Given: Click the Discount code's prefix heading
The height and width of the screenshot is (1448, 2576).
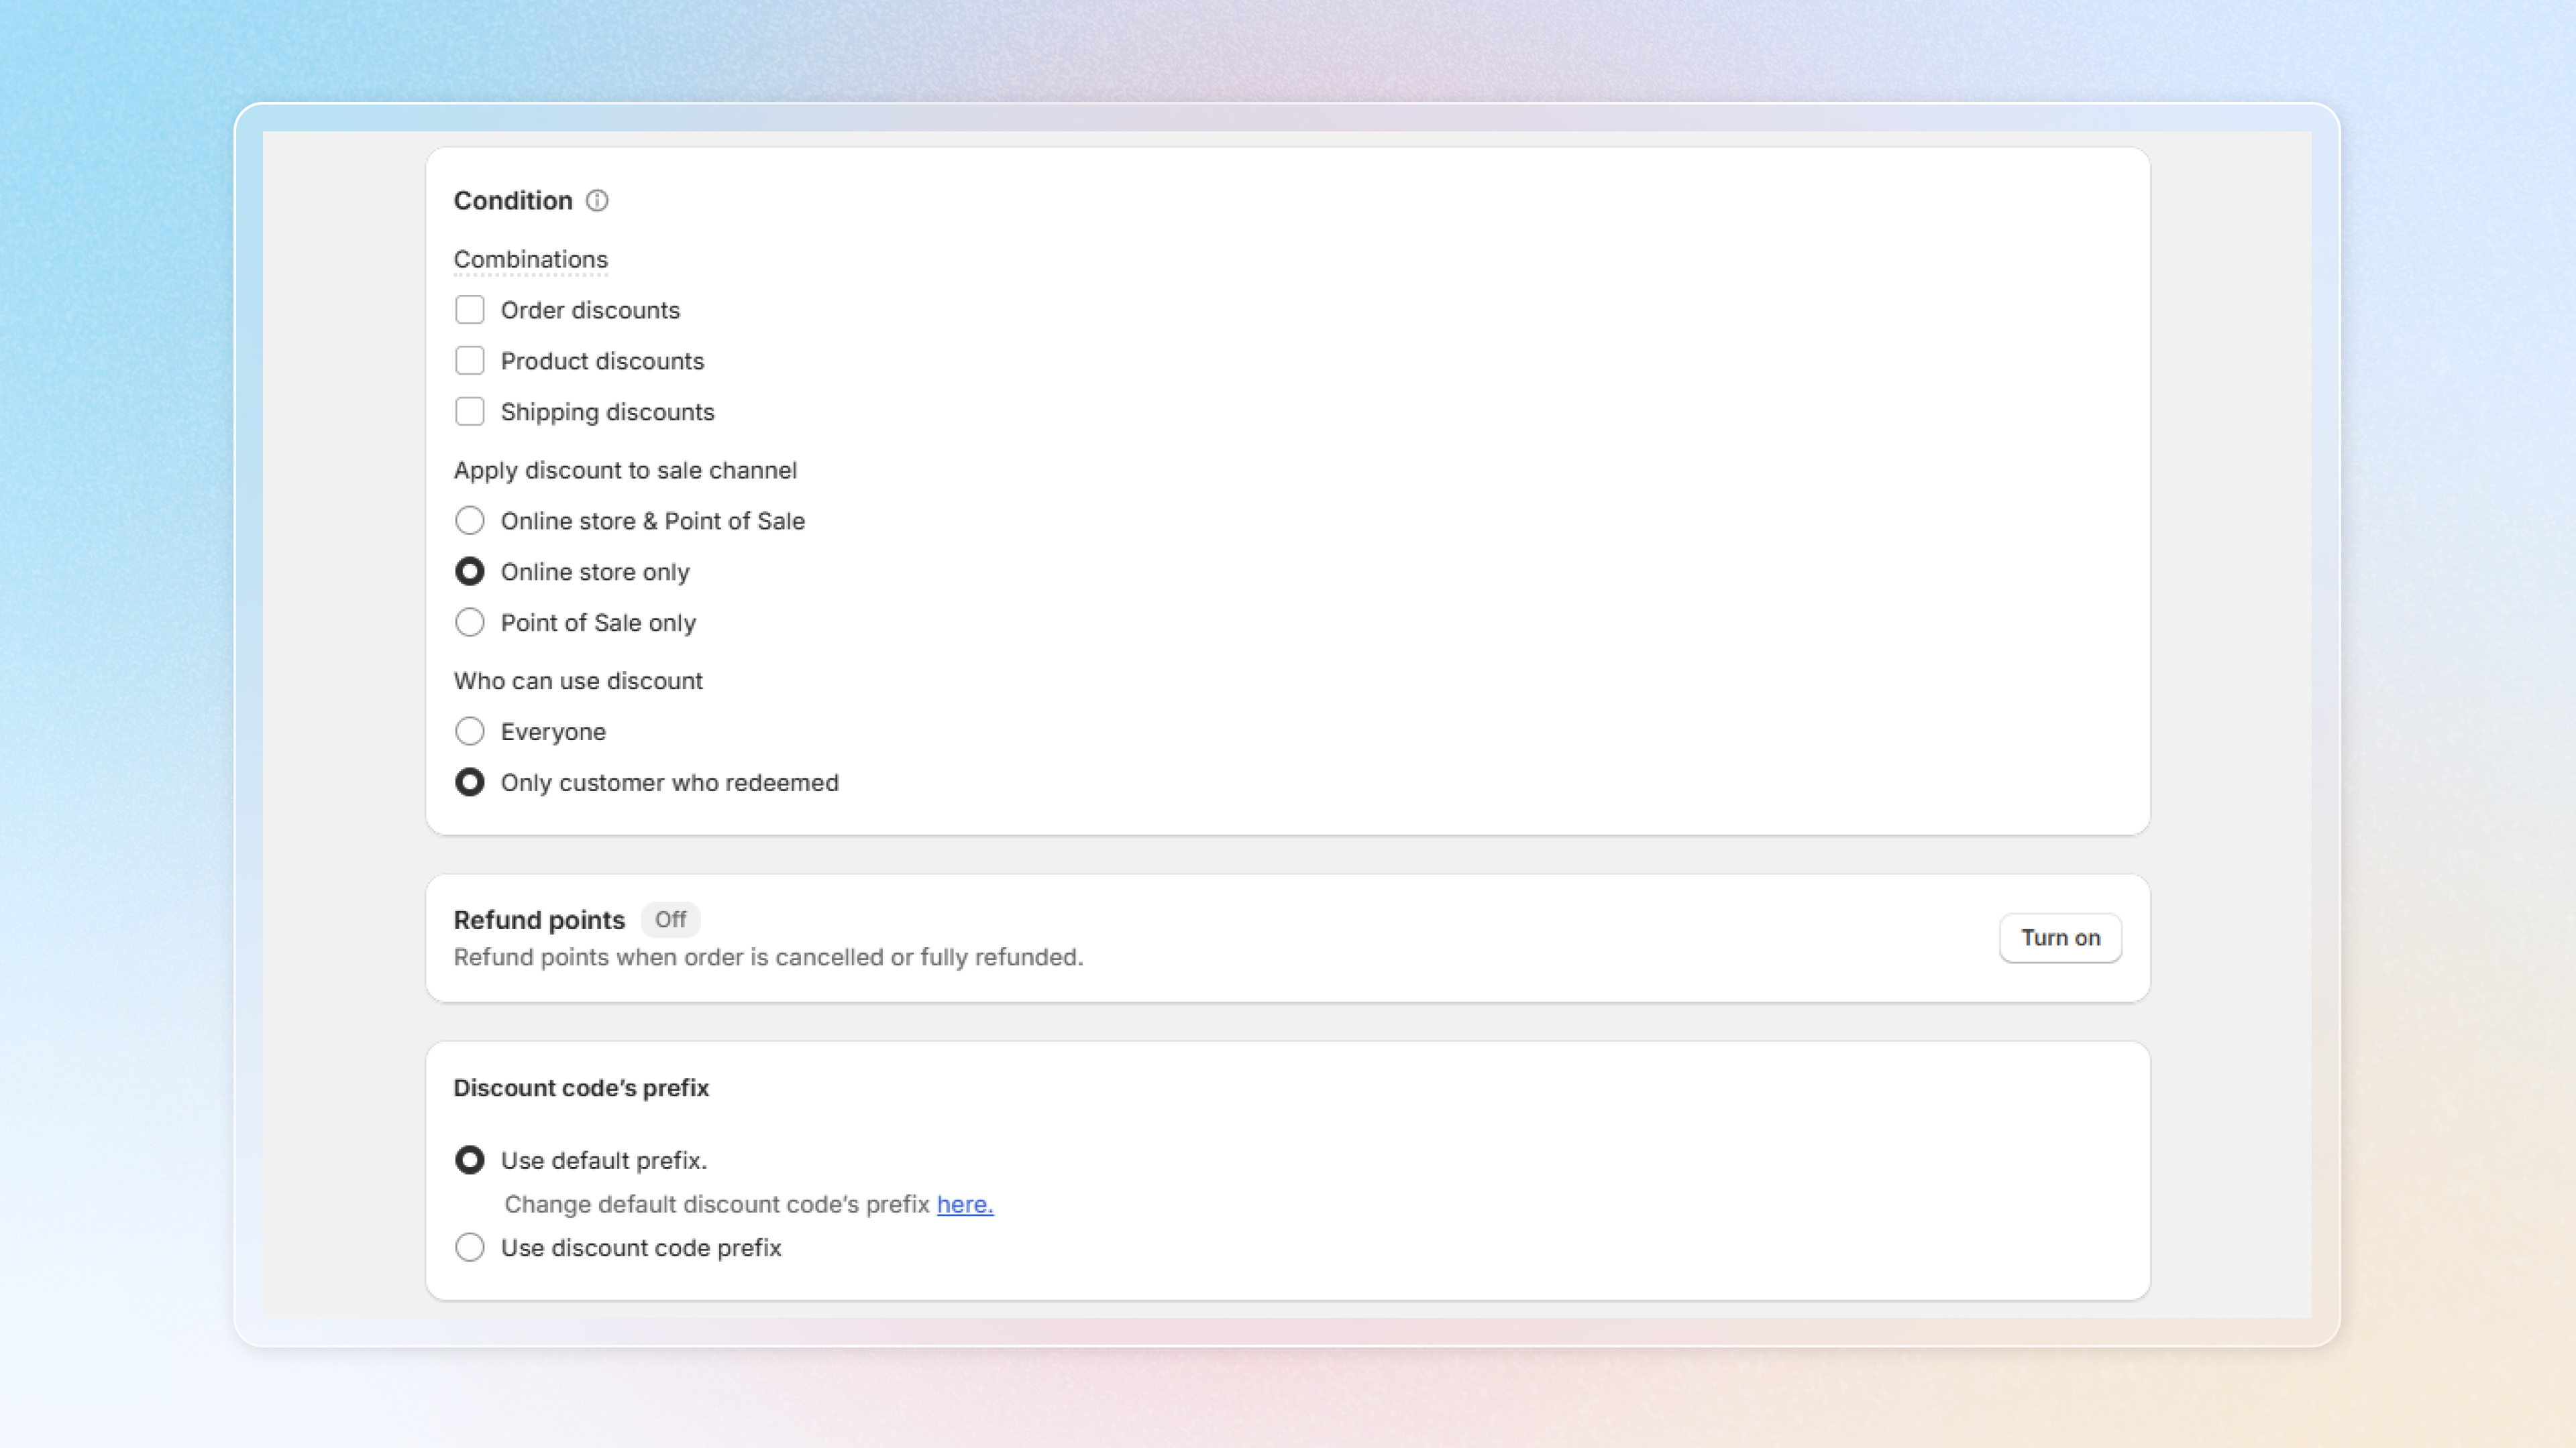Looking at the screenshot, I should [581, 1088].
